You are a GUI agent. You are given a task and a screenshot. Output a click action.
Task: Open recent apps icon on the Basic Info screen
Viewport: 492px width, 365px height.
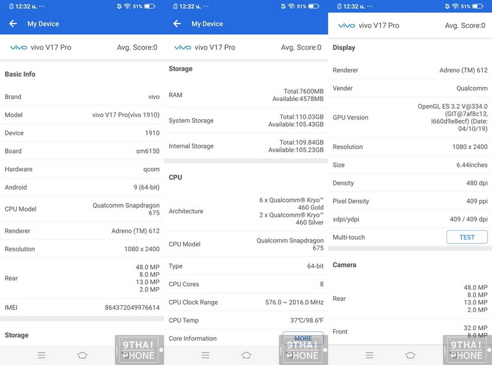coord(41,355)
